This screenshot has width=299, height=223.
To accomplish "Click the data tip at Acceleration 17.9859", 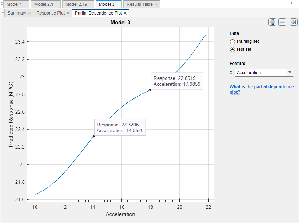I will pyautogui.click(x=151, y=90).
